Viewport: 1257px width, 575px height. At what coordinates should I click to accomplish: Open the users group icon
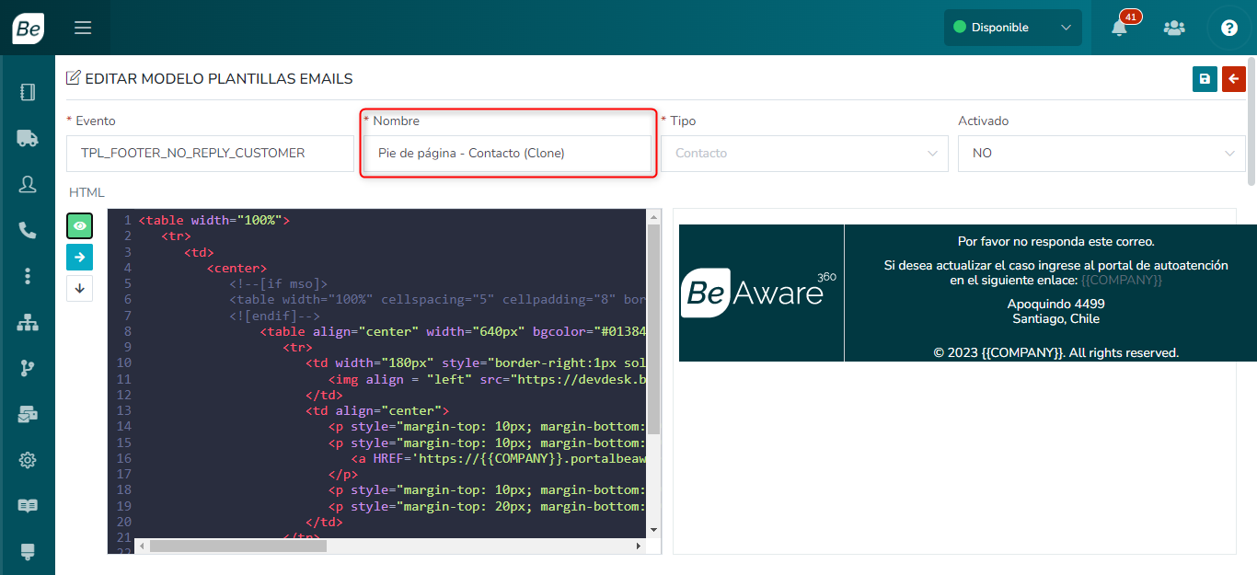[x=1174, y=28]
